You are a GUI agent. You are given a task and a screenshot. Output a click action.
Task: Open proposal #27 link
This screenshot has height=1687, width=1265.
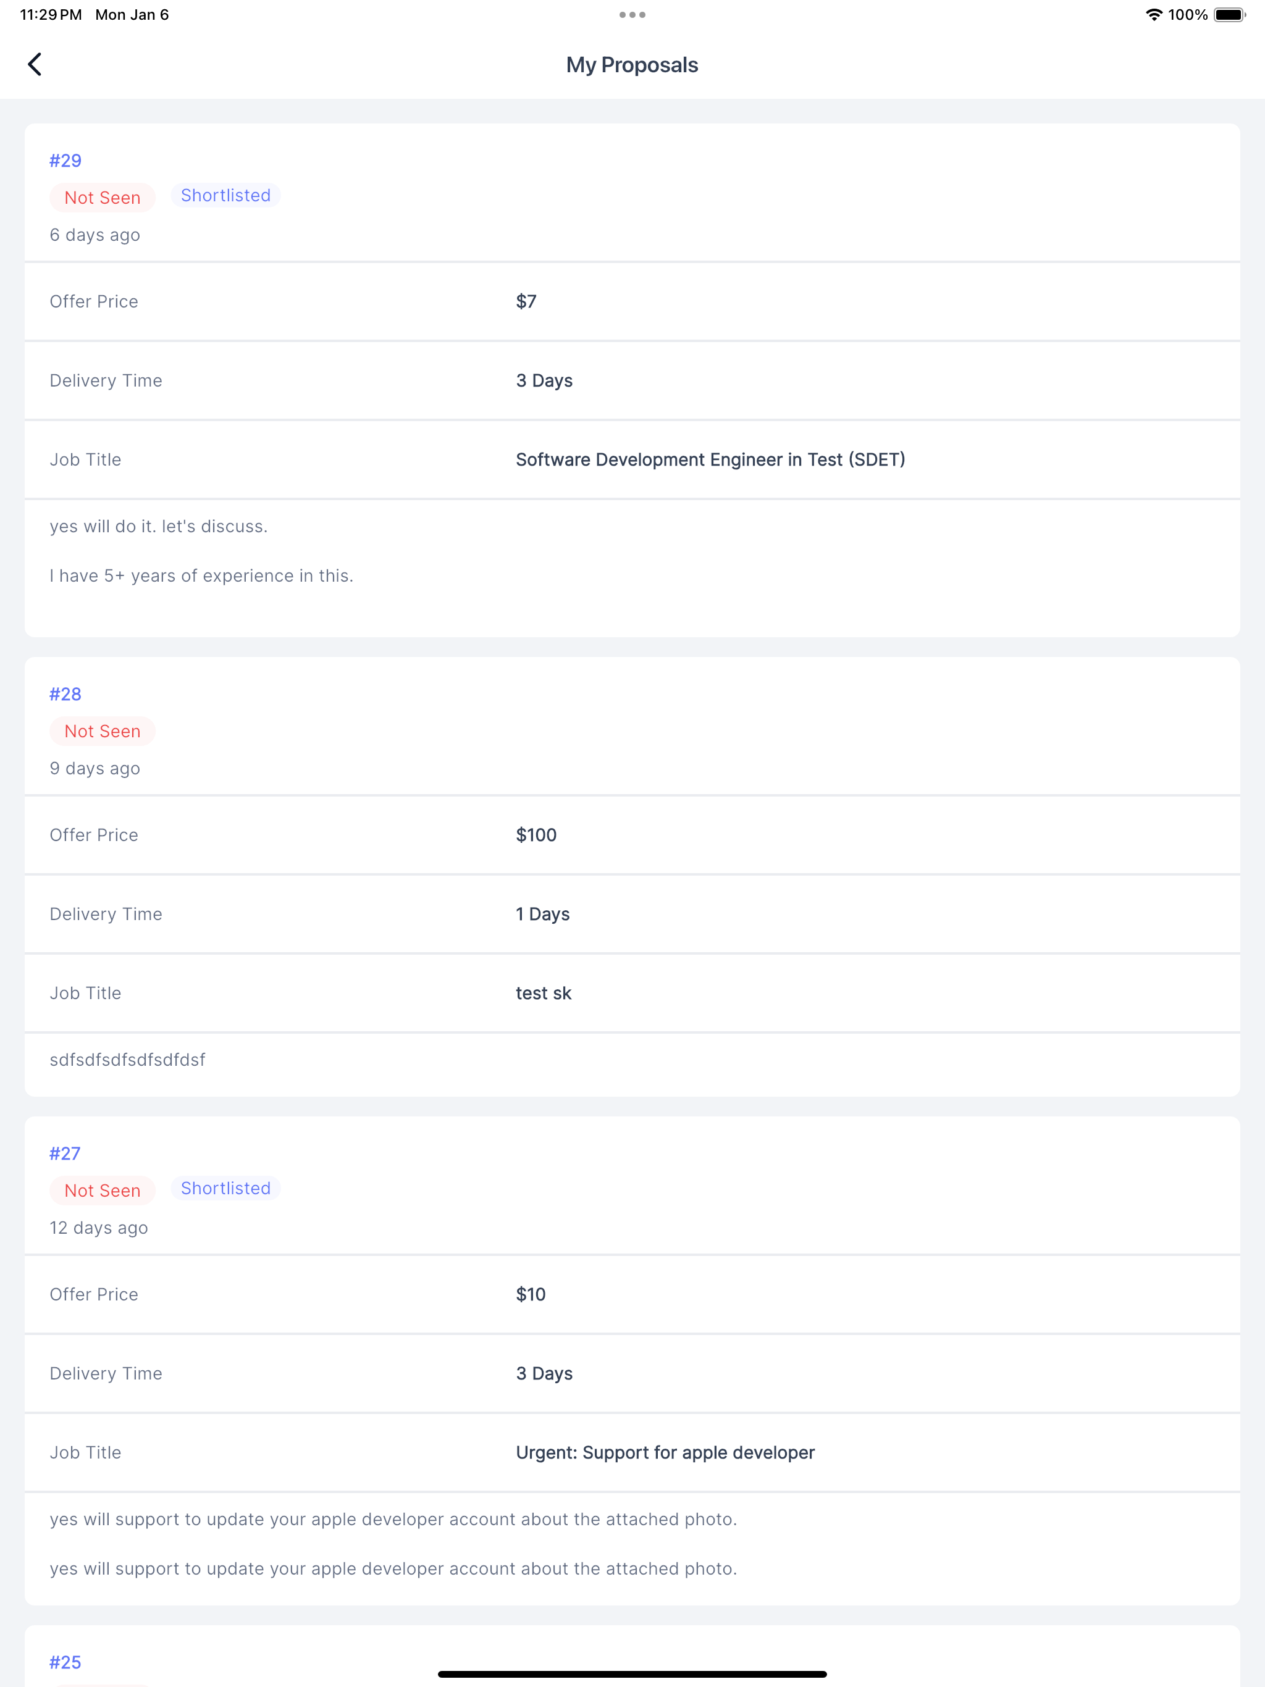[65, 1153]
